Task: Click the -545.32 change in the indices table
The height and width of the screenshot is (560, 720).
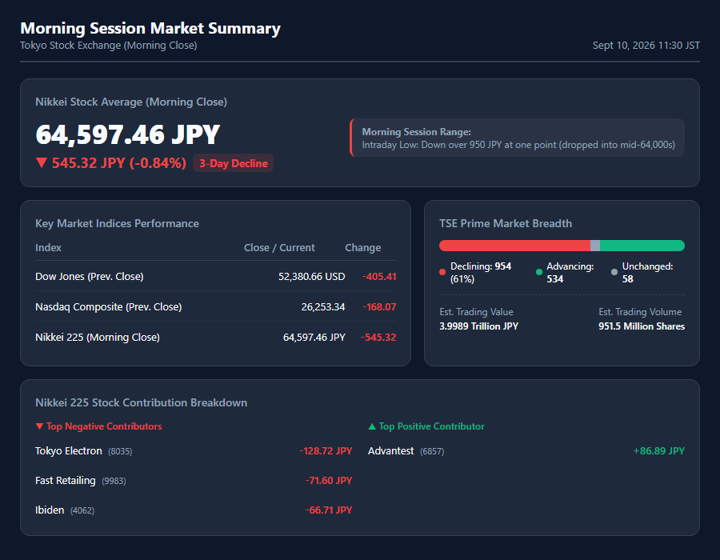Action: 378,338
